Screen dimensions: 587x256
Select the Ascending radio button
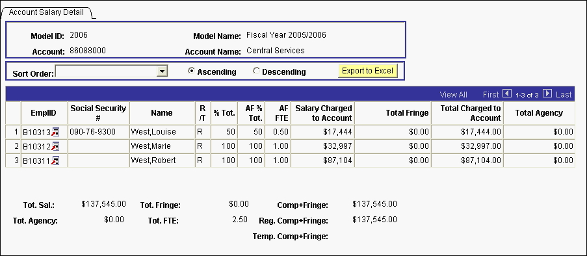[x=192, y=71]
